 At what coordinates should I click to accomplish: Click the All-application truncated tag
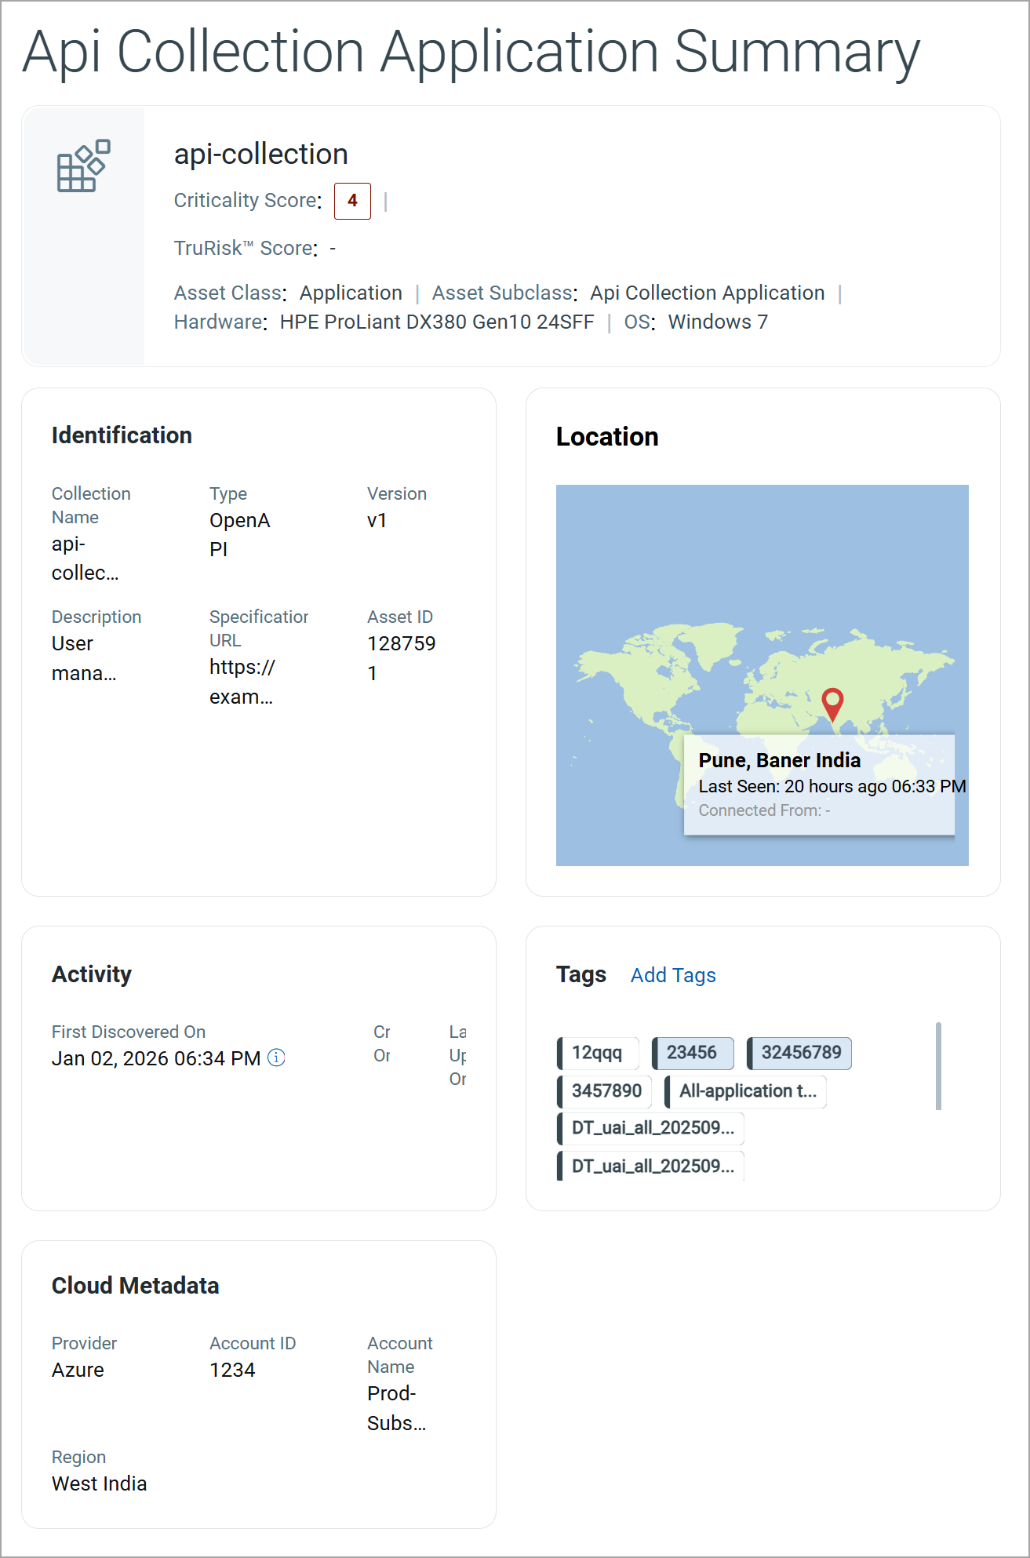745,1091
